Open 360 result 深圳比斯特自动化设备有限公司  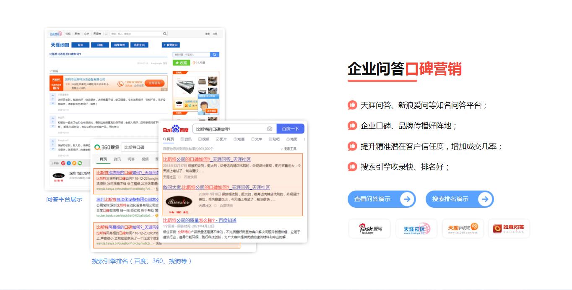click(x=128, y=199)
